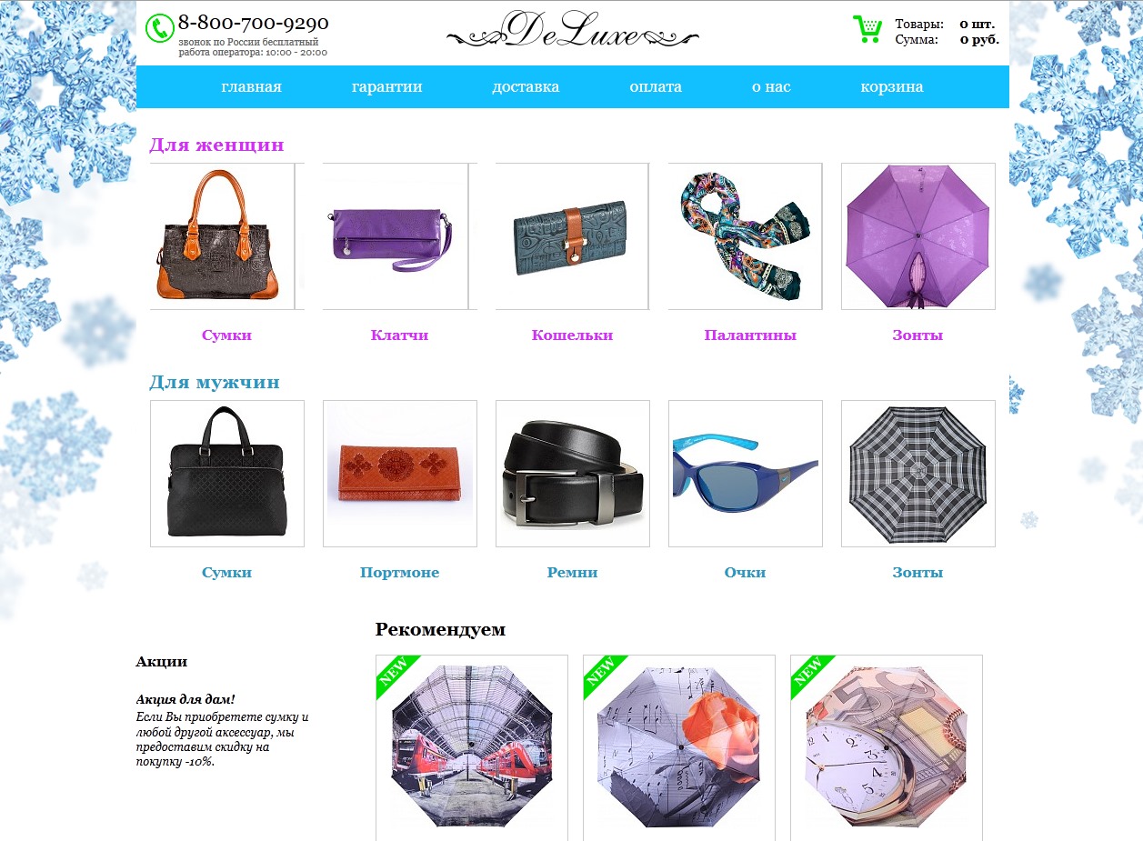Go to the доставка page

tap(526, 87)
